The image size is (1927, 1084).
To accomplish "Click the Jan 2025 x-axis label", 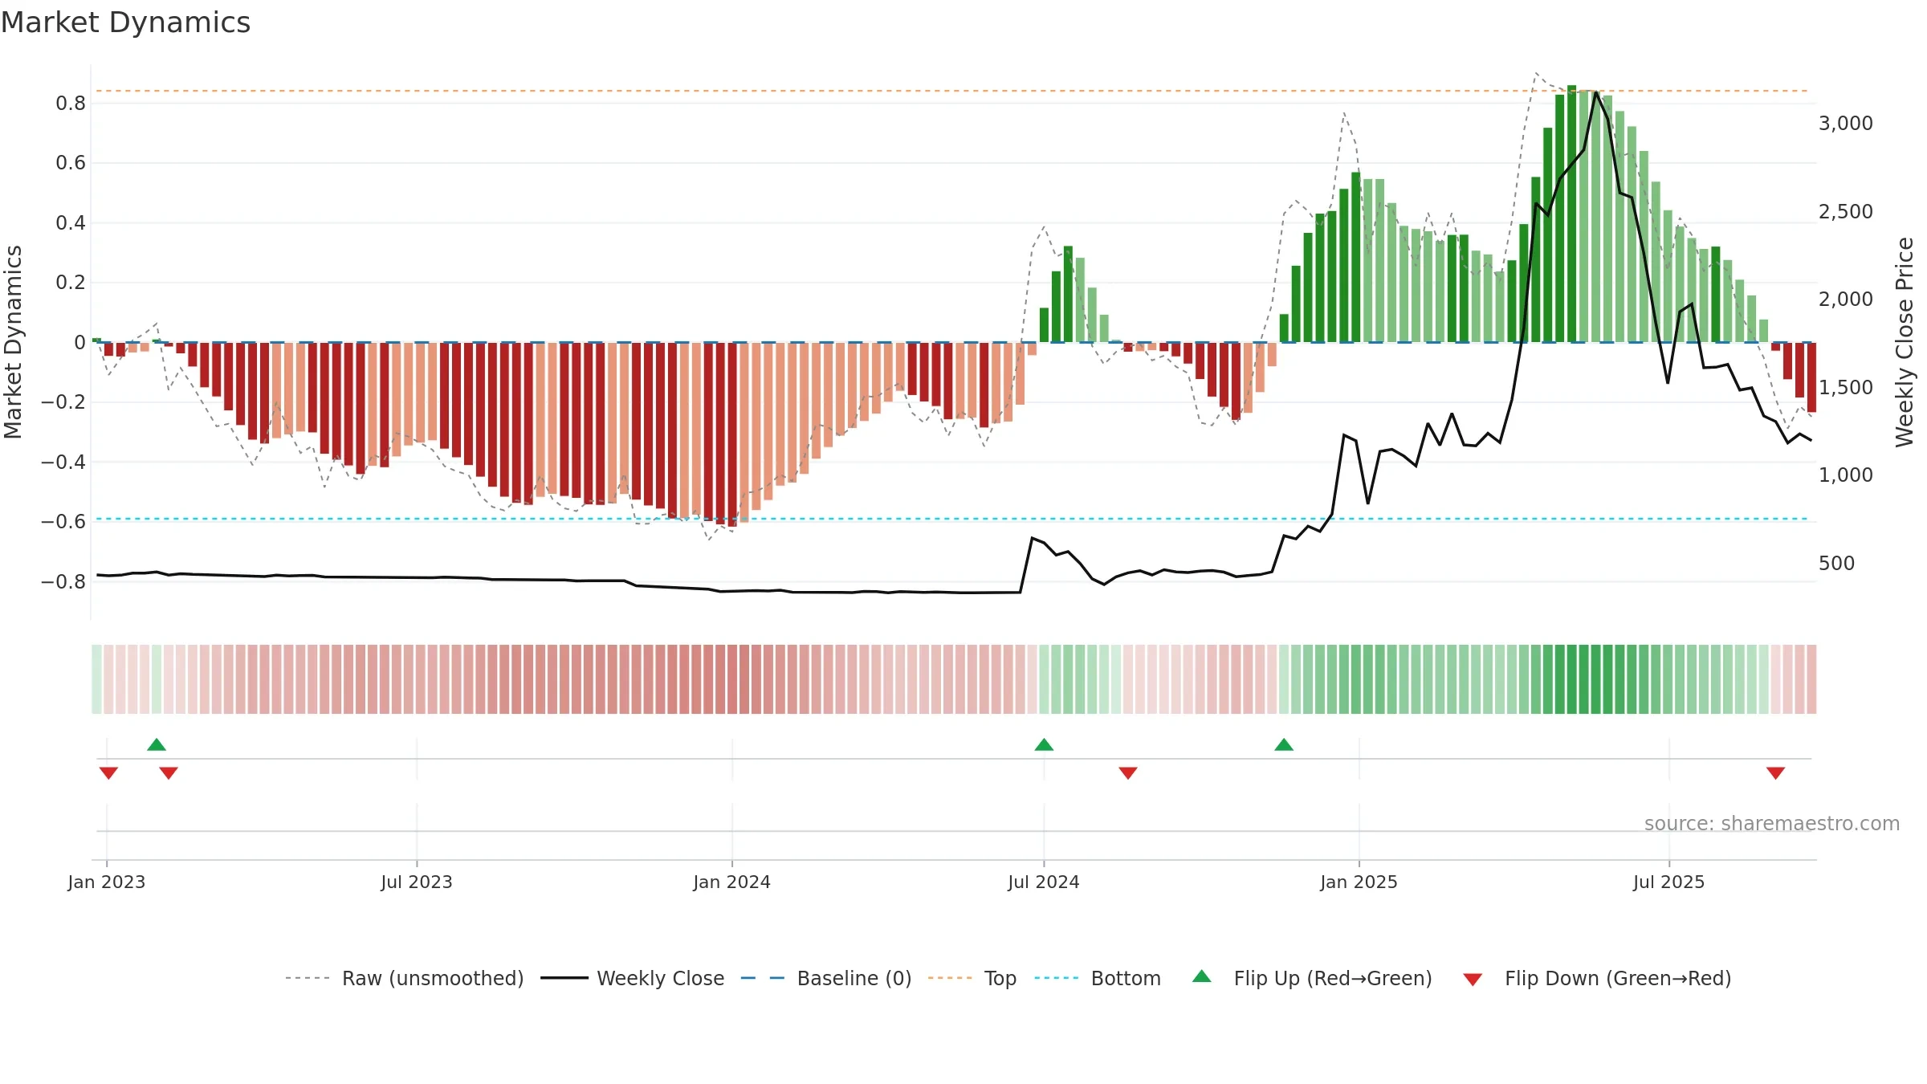I will point(1359,882).
